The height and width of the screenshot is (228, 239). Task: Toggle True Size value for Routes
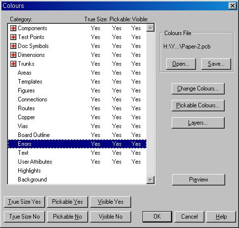[x=96, y=108]
